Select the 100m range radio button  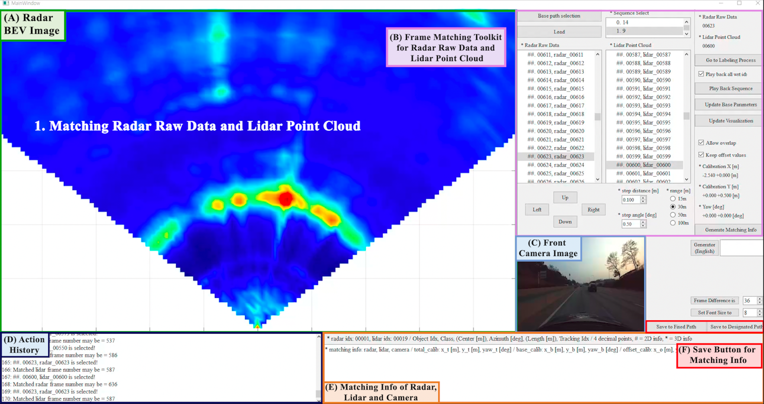673,223
